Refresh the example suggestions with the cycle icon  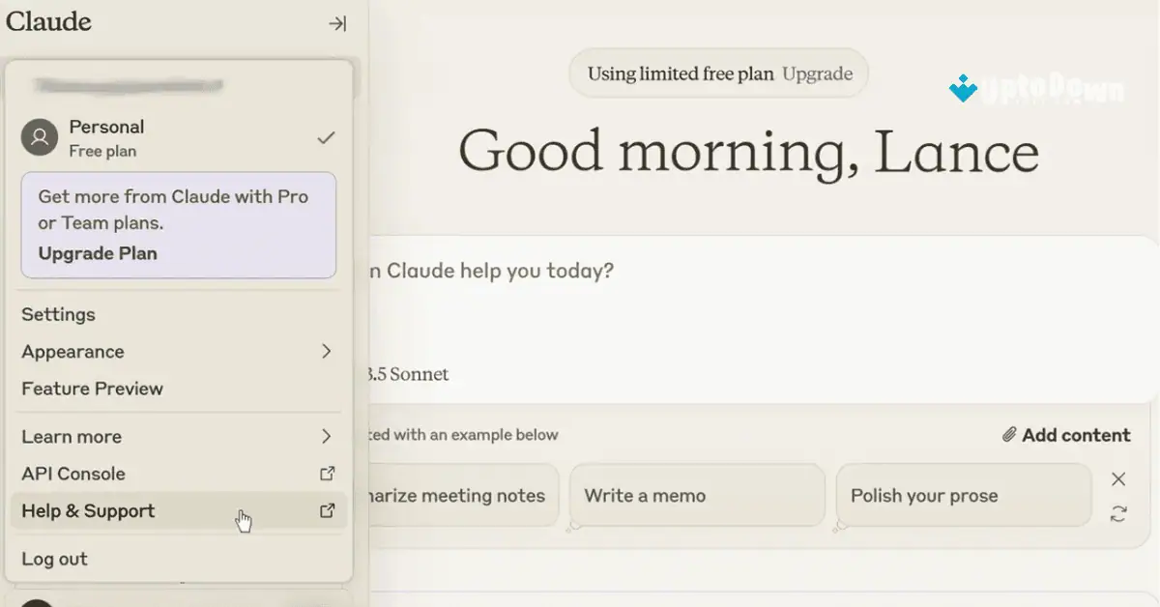[x=1118, y=515]
